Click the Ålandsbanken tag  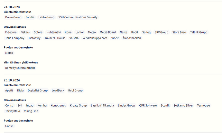coord(132,38)
